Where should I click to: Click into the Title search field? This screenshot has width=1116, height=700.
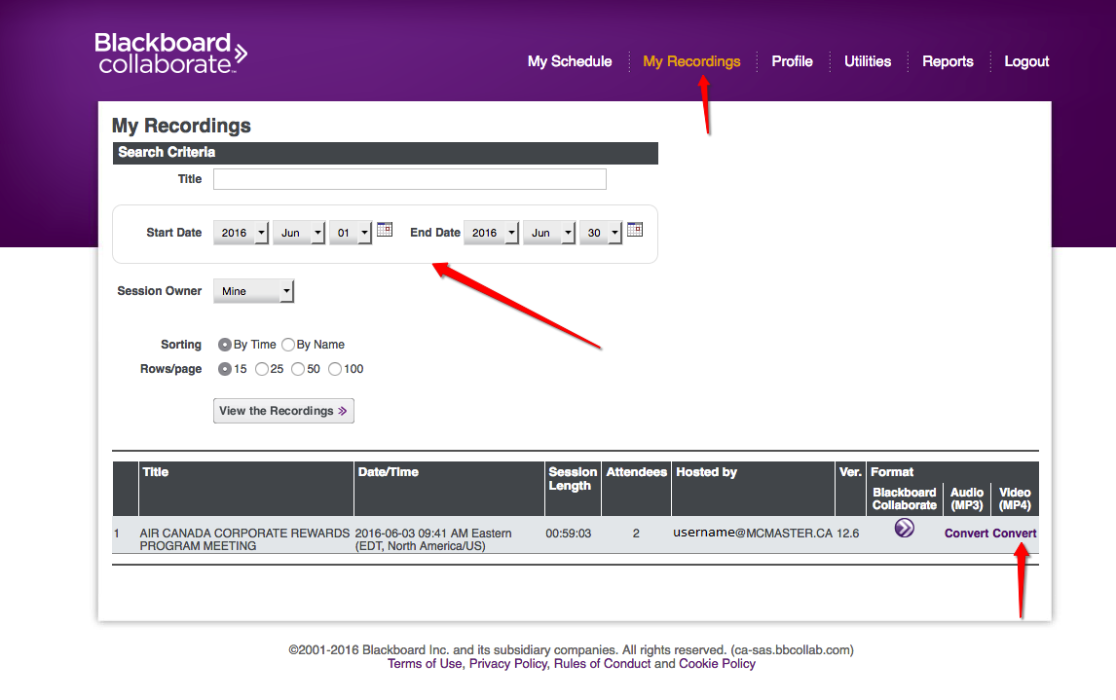[x=409, y=179]
